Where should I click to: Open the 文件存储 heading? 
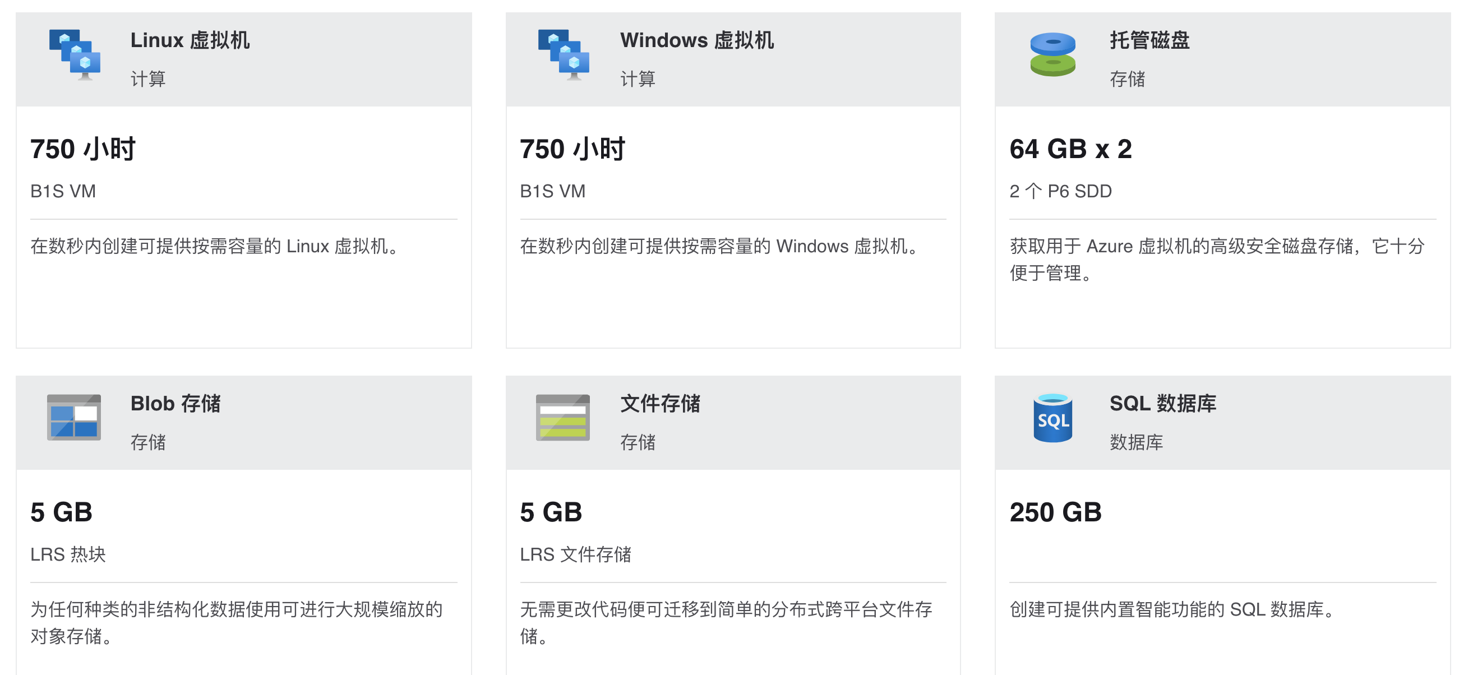point(660,403)
